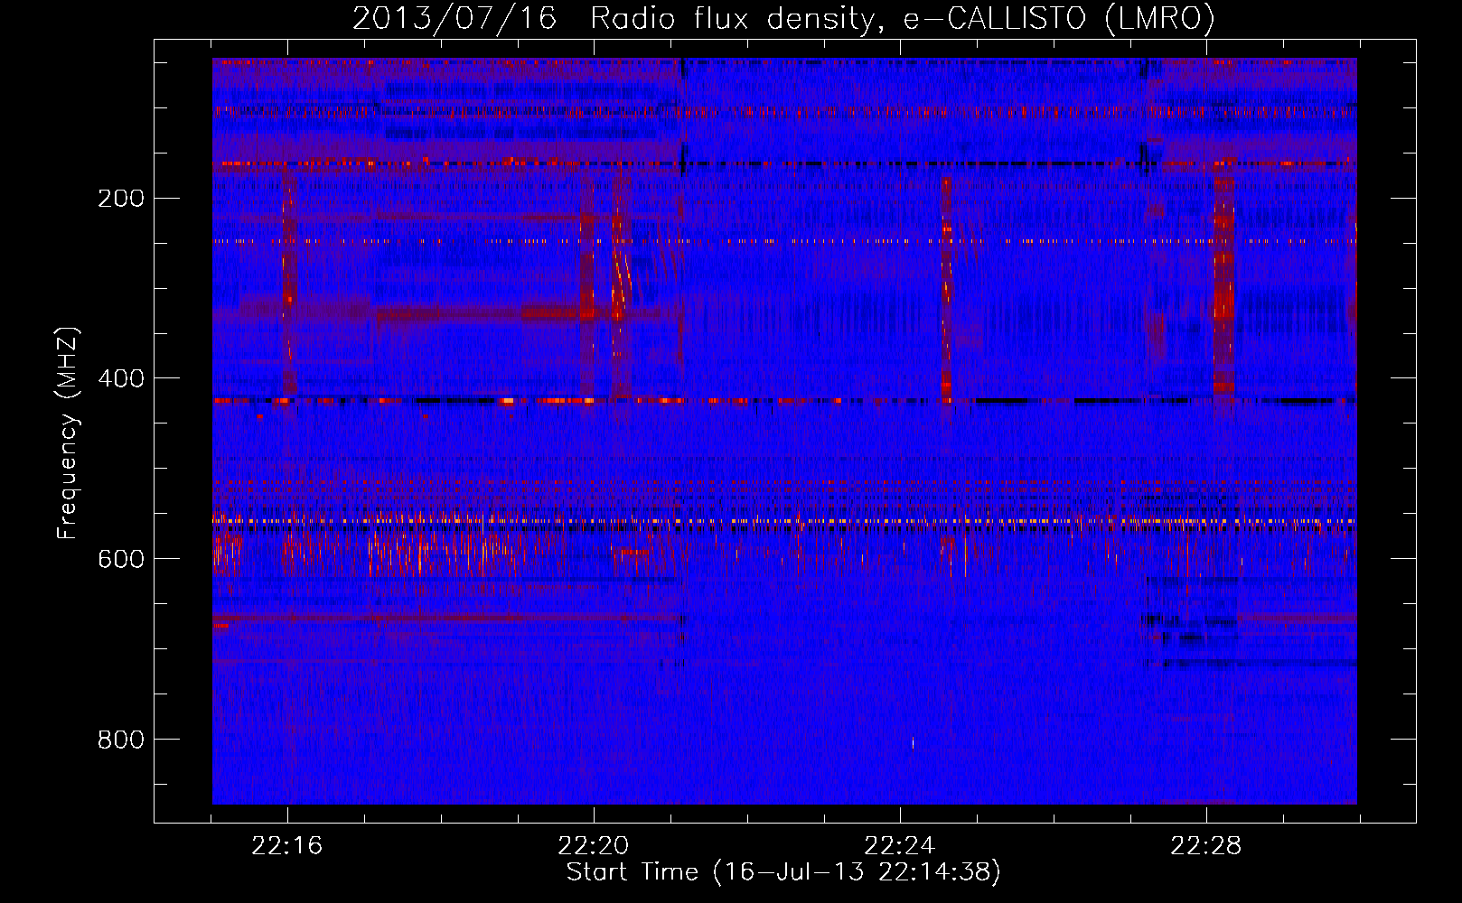
Task: Click the plot title "Radio flux density, e-CALLISTO (LMRO)"
Action: click(903, 19)
